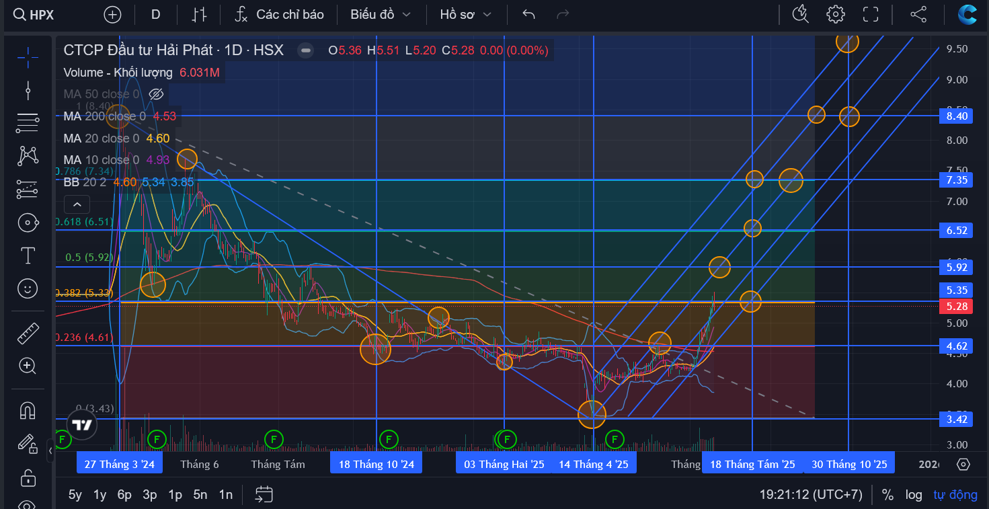
Task: Click the 03 Tháng Hai '25 date label
Action: pos(504,464)
